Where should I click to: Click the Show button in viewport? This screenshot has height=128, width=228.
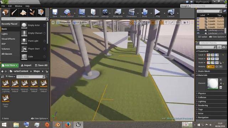[x=84, y=22]
